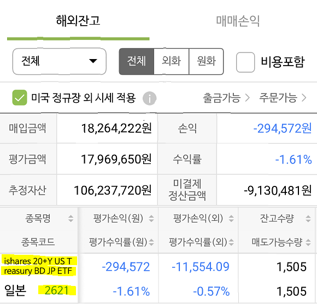Switch to the 해외잔고 tab

pyautogui.click(x=78, y=21)
